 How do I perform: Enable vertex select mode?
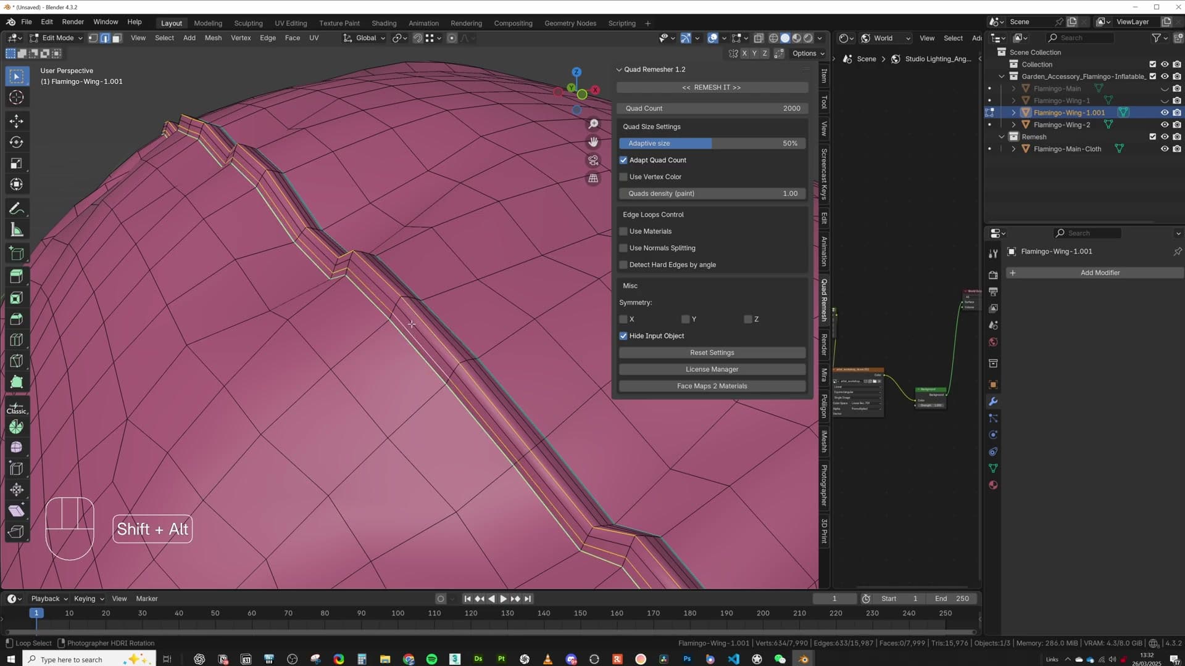93,38
